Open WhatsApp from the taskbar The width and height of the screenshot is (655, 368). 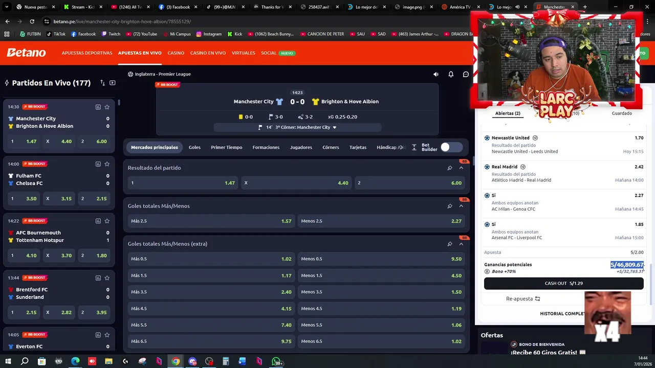(x=277, y=361)
